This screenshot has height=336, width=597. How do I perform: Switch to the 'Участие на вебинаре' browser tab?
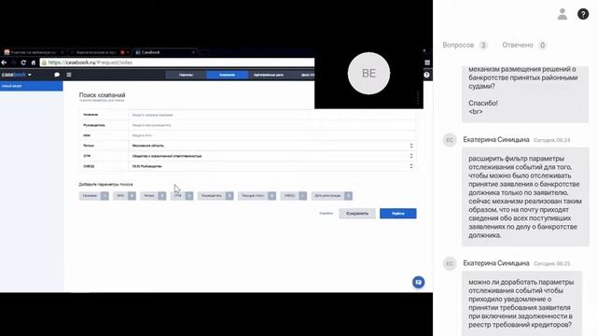pyautogui.click(x=34, y=52)
